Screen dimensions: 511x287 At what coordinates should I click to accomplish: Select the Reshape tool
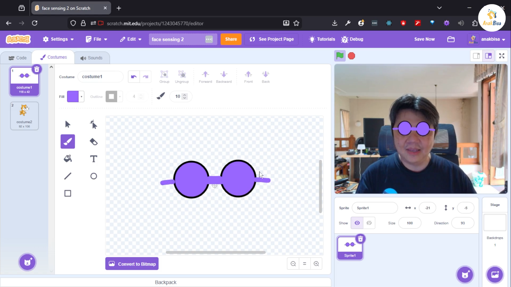tap(93, 124)
